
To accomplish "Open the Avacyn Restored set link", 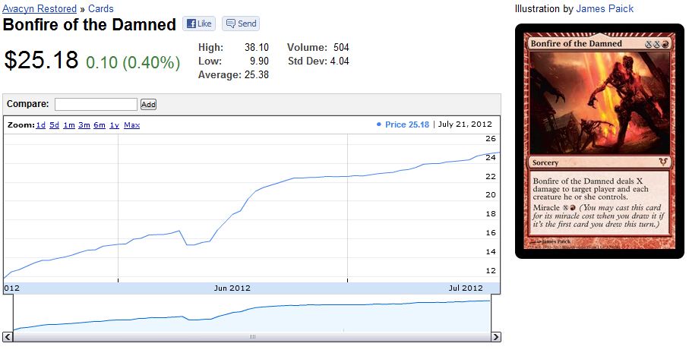I will point(40,8).
